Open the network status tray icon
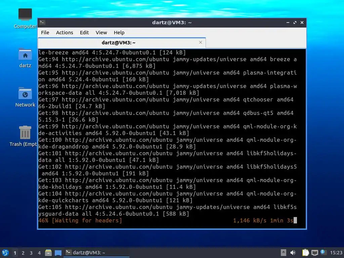Image resolution: width=344 pixels, height=258 pixels. [314, 253]
